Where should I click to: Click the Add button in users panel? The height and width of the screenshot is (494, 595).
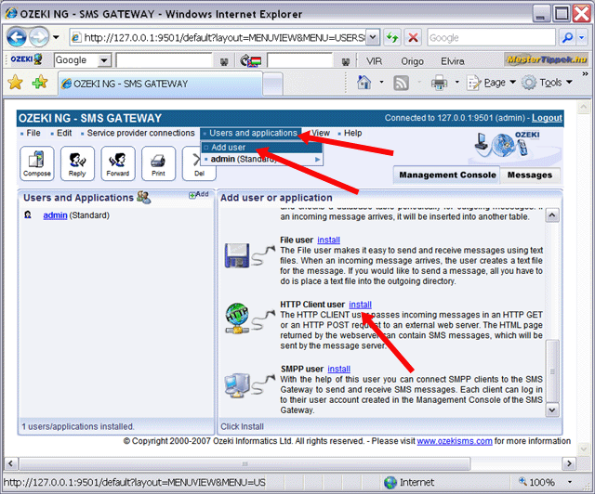click(199, 194)
